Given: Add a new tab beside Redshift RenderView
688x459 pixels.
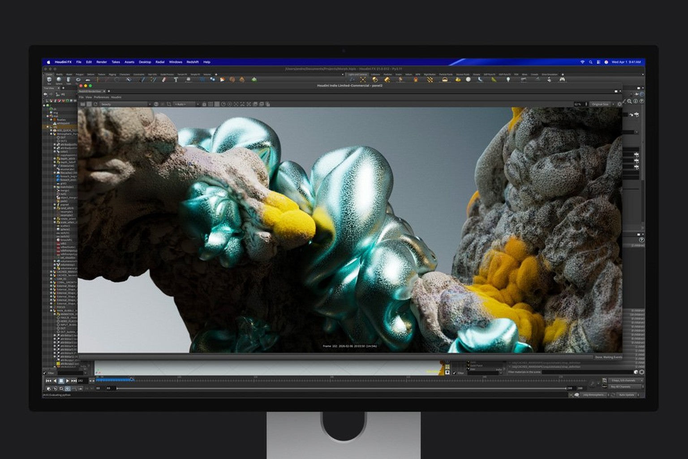Looking at the screenshot, I should [x=109, y=91].
